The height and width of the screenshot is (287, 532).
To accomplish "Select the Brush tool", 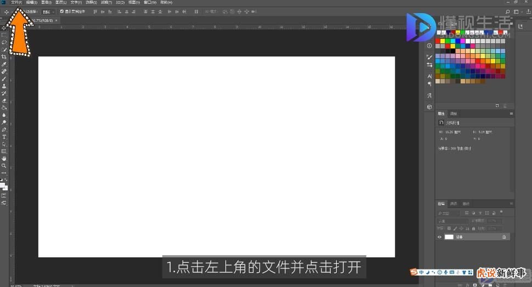I will [4, 79].
